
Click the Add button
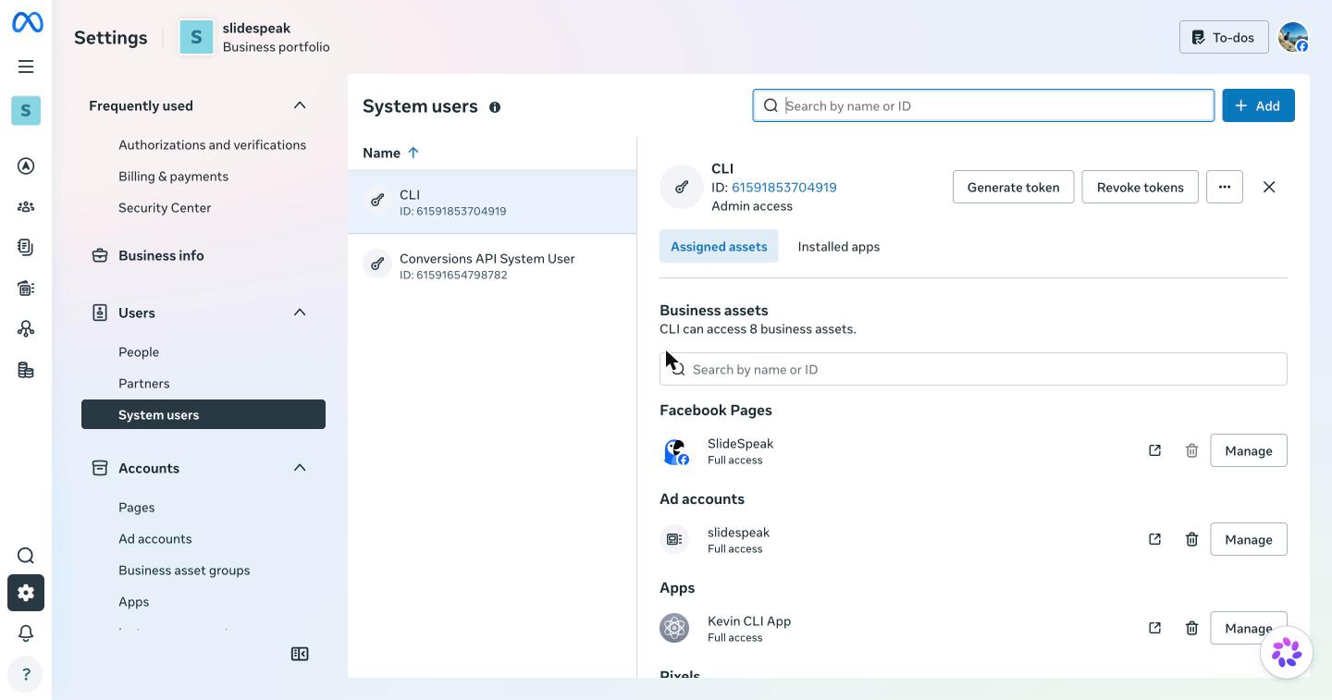point(1258,105)
